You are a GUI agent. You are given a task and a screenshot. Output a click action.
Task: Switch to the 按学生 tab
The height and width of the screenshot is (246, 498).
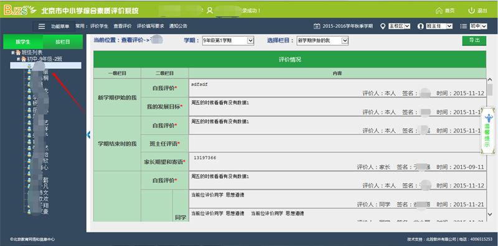pyautogui.click(x=23, y=42)
